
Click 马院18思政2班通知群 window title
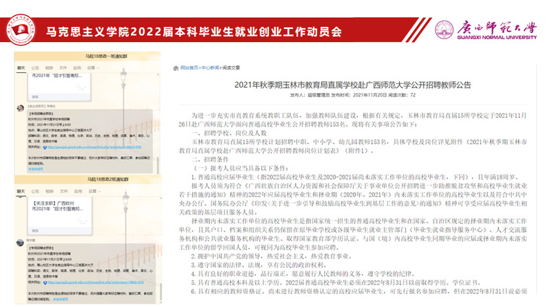pos(108,180)
